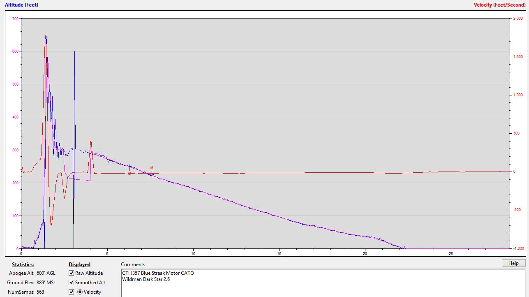Click the M main deploy marker
This screenshot has width=529, height=297.
[x=152, y=168]
